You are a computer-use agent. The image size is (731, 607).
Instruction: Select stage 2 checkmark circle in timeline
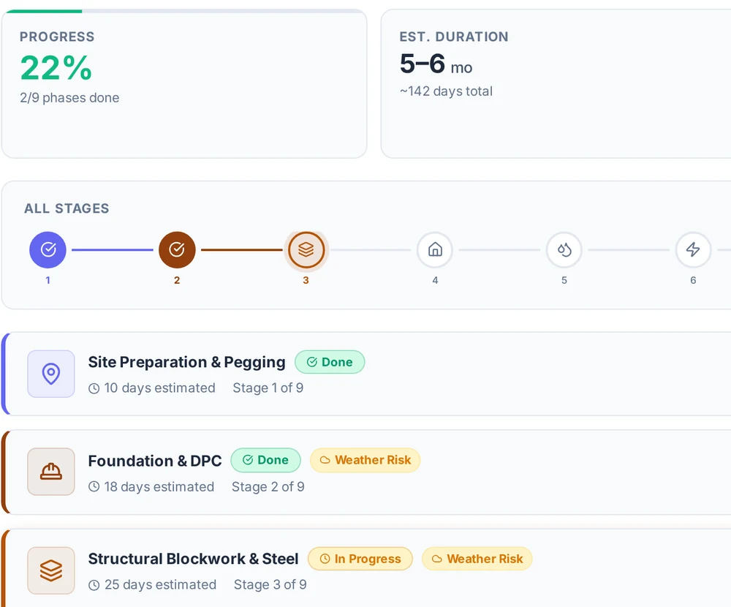point(177,249)
